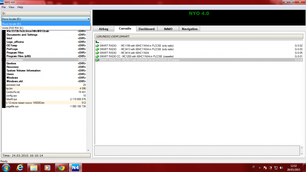Click the green chip icon for MC3414 entry
This screenshot has width=306, height=172.
click(97, 53)
